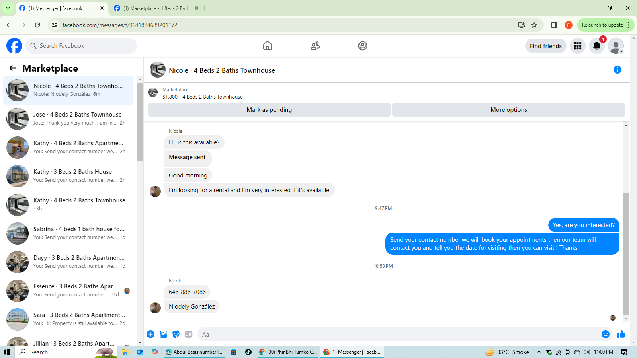Open the Facebook logo home link
This screenshot has width=637, height=358.
pos(14,46)
